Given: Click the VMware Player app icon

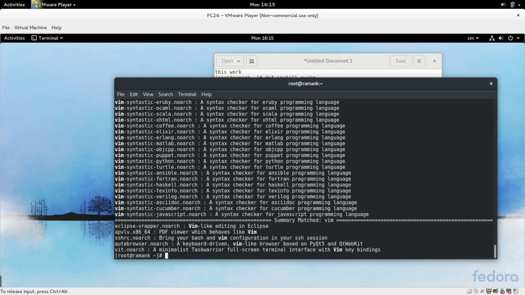Looking at the screenshot, I should click(36, 5).
